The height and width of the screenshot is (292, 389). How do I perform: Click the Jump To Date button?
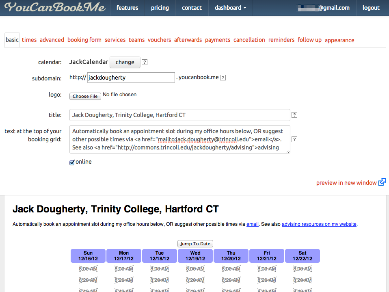[x=195, y=244]
